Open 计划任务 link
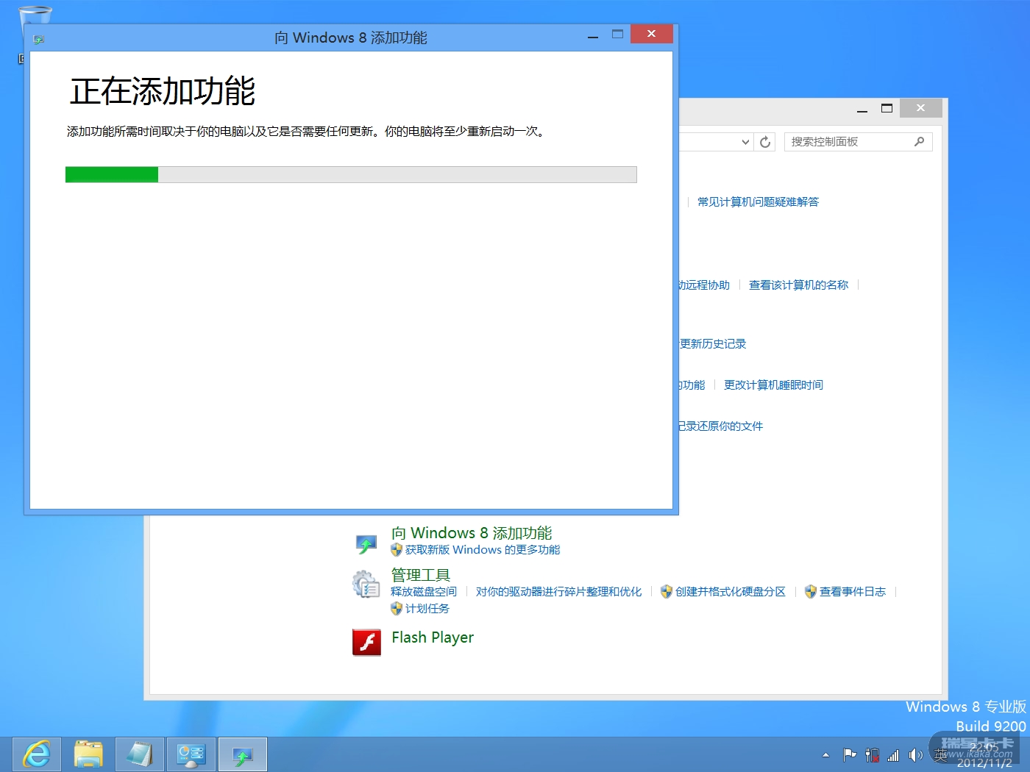The width and height of the screenshot is (1030, 772). coord(427,609)
